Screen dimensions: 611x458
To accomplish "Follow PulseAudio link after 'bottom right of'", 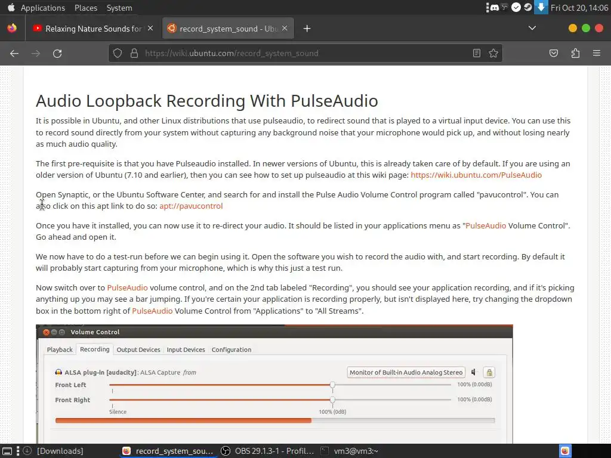I will [152, 311].
